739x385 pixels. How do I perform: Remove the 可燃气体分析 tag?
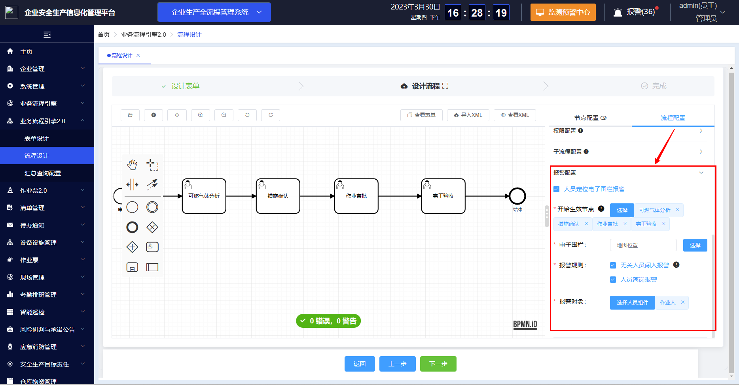(x=677, y=210)
